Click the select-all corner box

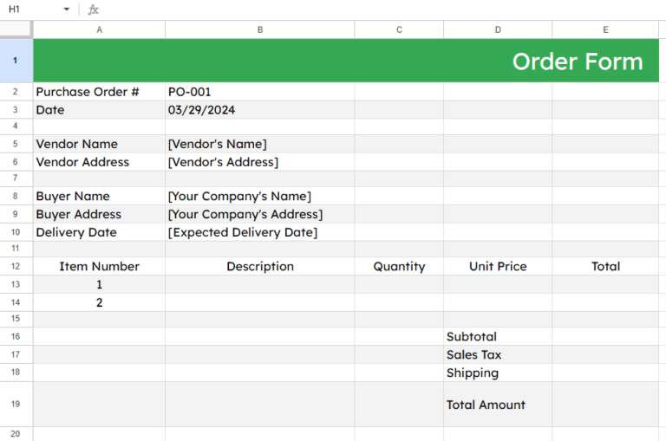[16, 29]
